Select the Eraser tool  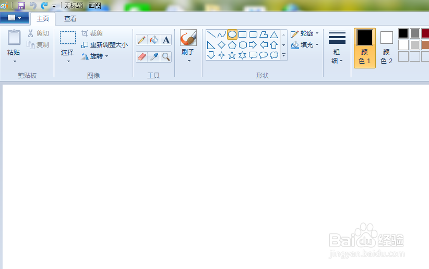point(142,57)
